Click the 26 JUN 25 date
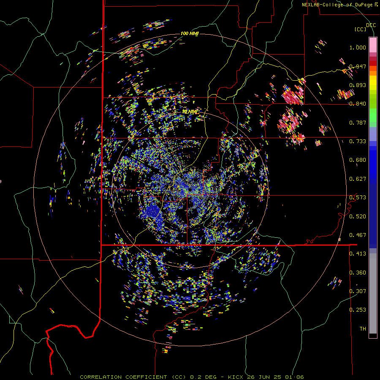 point(264,377)
